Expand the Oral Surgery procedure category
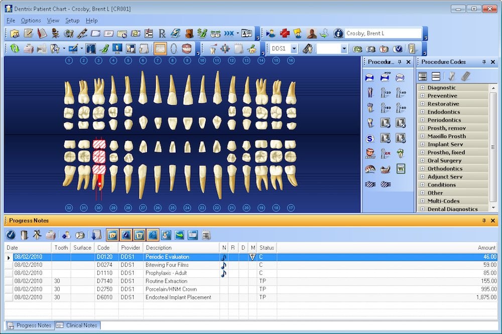 (x=423, y=160)
